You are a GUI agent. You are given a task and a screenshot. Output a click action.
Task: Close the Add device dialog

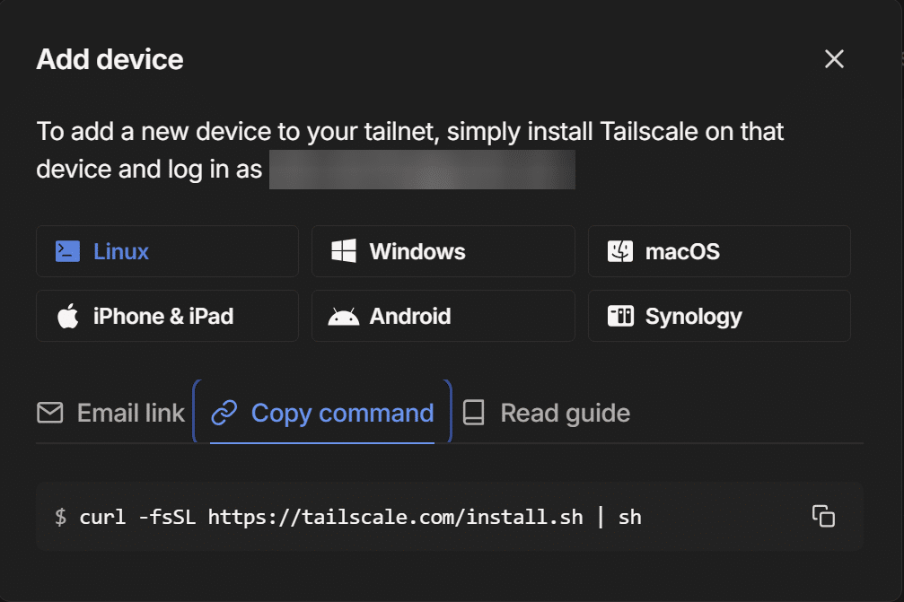click(x=834, y=59)
